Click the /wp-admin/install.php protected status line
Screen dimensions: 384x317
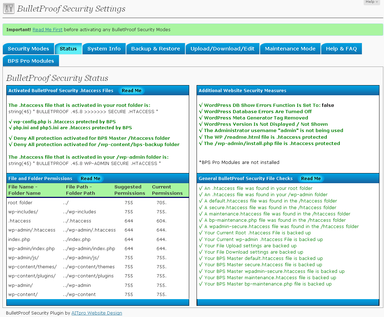(269, 144)
